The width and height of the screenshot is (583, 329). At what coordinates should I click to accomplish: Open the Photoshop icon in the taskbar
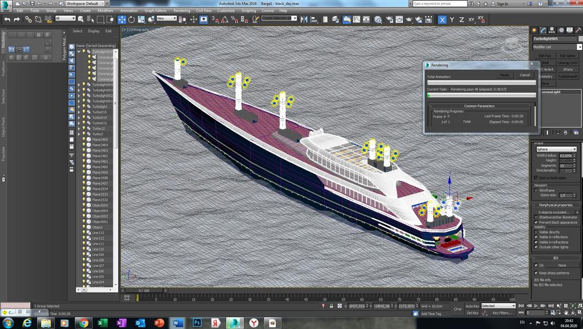197,322
